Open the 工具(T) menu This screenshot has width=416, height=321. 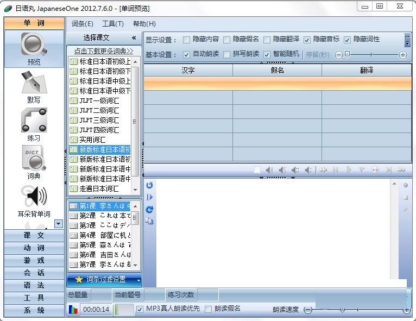(x=113, y=24)
